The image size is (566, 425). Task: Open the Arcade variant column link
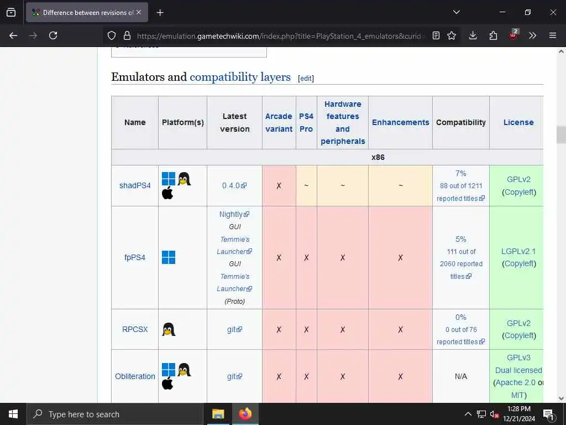click(x=279, y=122)
